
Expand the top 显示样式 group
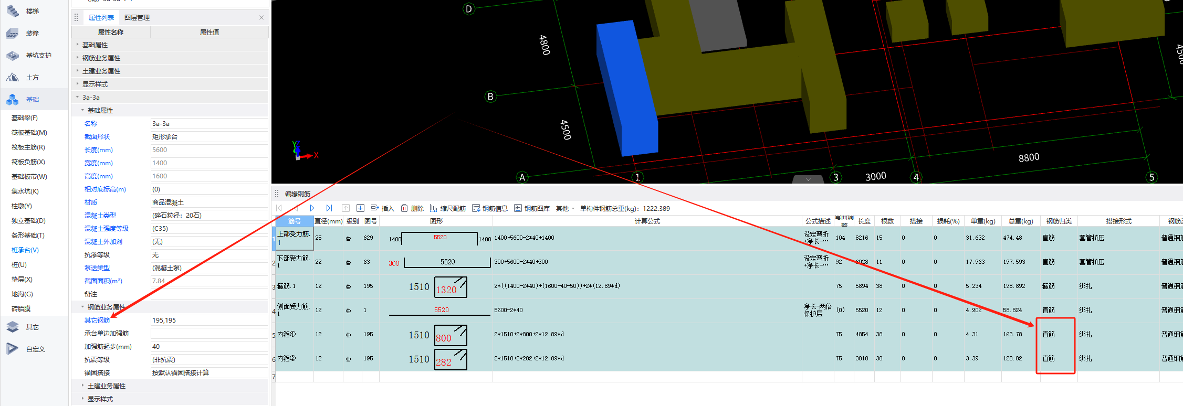(77, 84)
